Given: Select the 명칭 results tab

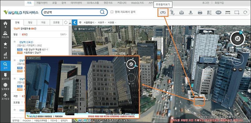Looking at the screenshot, I should pyautogui.click(x=30, y=22).
